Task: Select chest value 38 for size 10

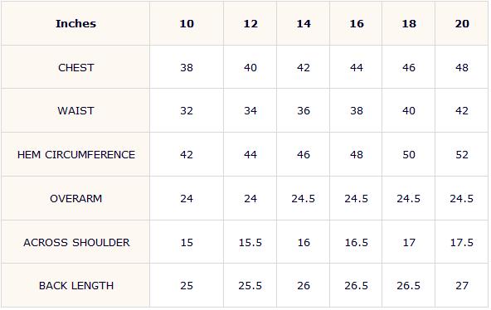Action: pos(187,68)
